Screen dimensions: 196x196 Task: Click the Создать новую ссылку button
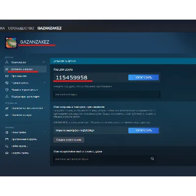click(x=69, y=140)
